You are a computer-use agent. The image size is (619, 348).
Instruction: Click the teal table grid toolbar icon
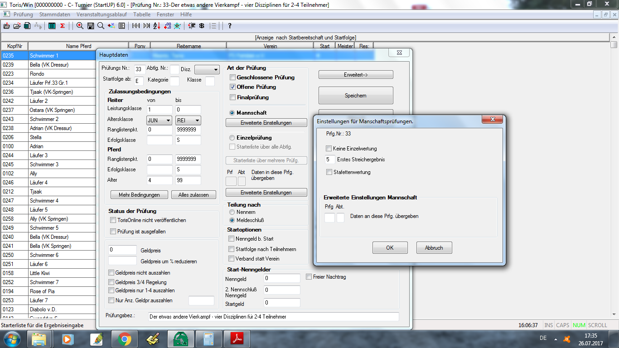click(52, 26)
